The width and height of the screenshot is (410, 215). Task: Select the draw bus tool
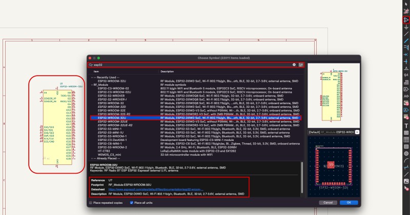406,41
